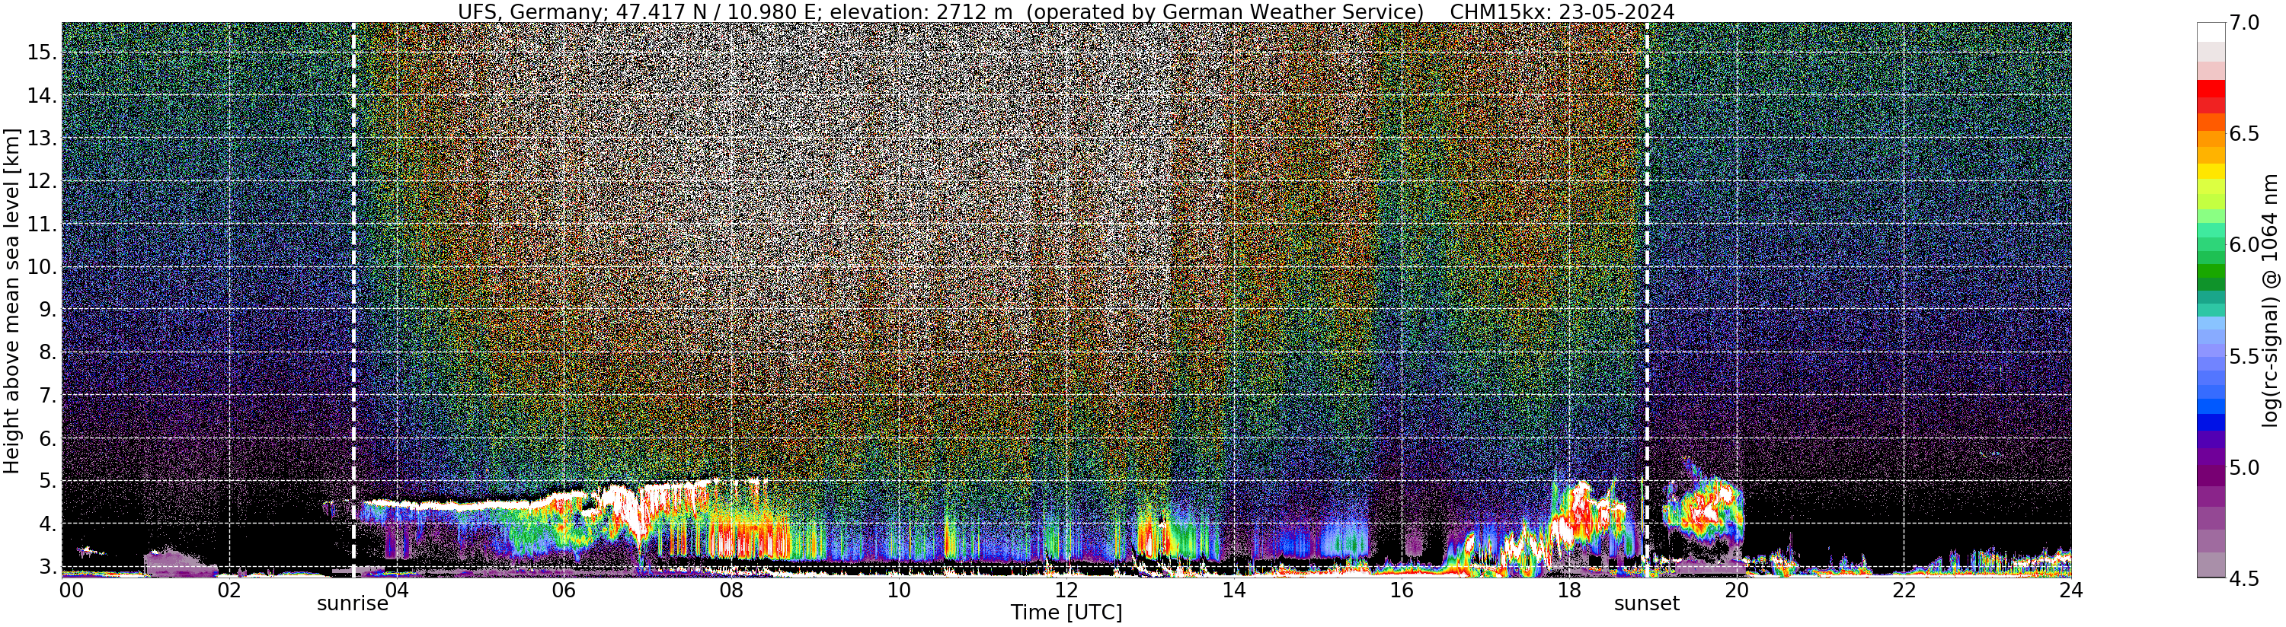Click the y-axis tick label 7.

pyautogui.click(x=48, y=396)
